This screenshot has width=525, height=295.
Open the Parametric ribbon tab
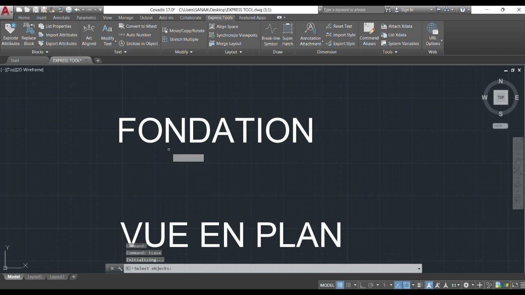point(86,18)
